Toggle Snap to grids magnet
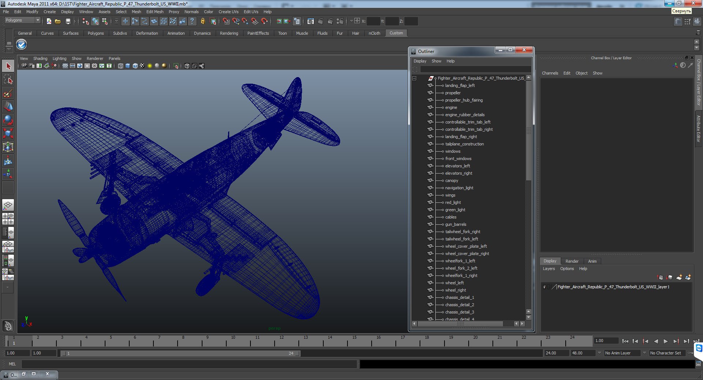Image resolution: width=703 pixels, height=380 pixels. 226,22
